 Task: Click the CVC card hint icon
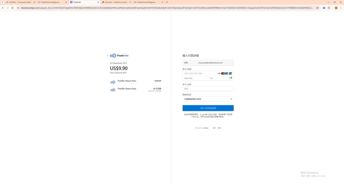pos(230,78)
